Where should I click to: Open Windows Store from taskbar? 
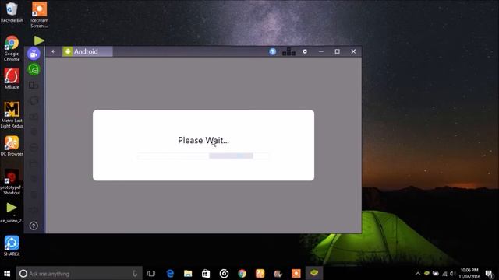point(206,273)
